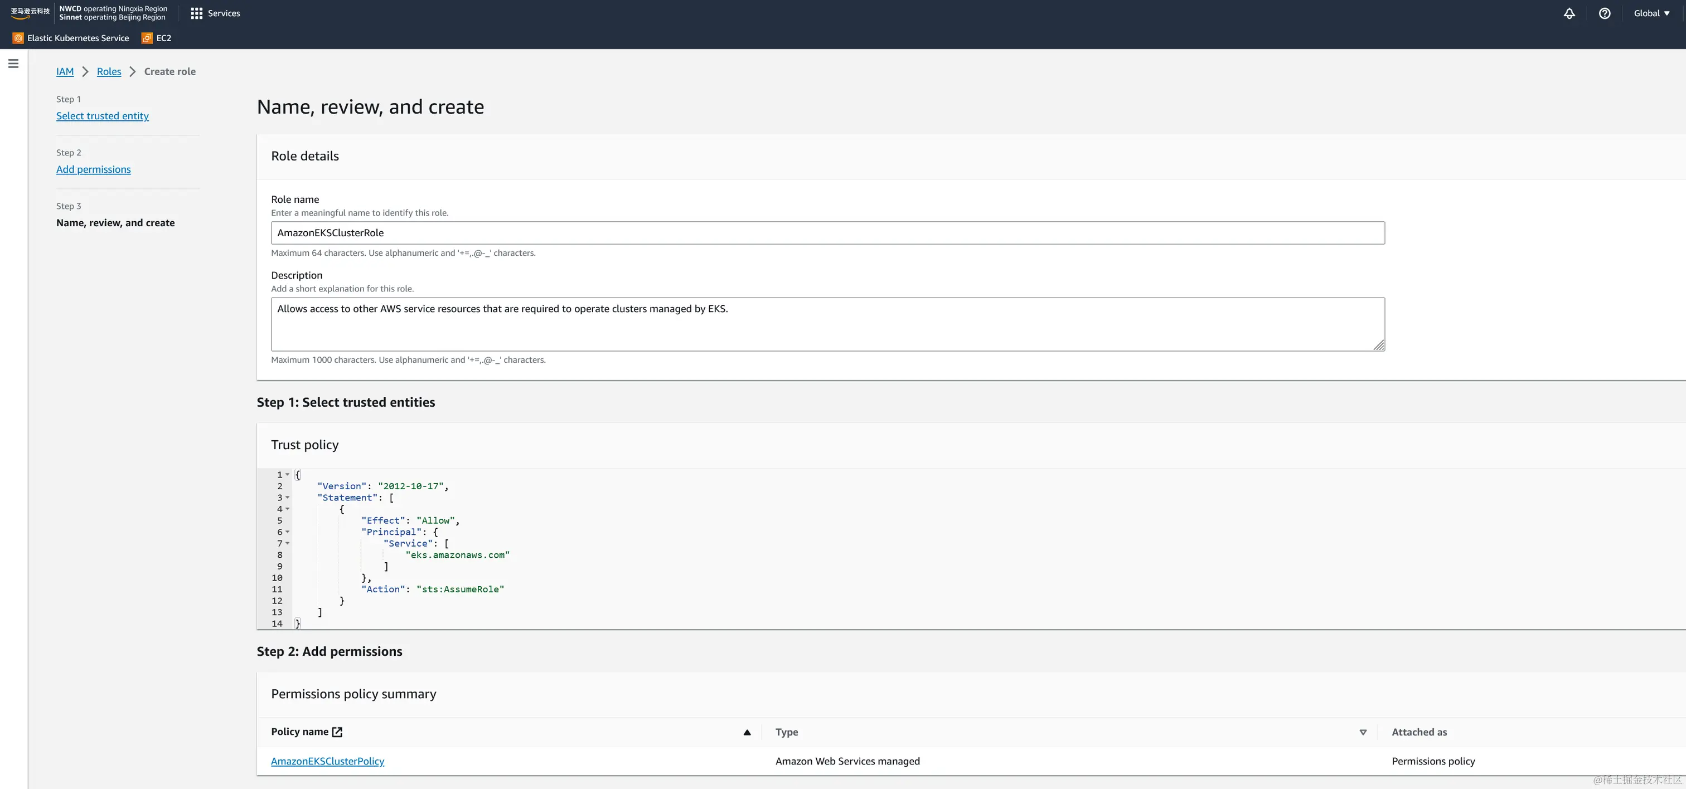Sort by the Type column arrow
The height and width of the screenshot is (789, 1686).
[1363, 732]
